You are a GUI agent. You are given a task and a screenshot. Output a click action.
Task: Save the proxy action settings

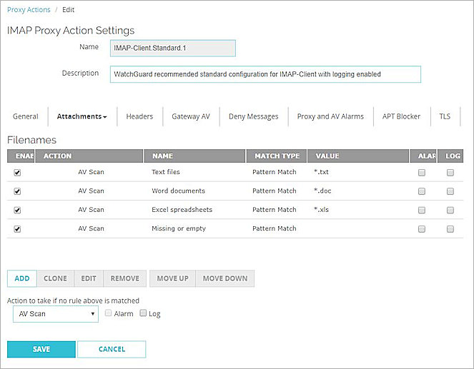pos(41,350)
